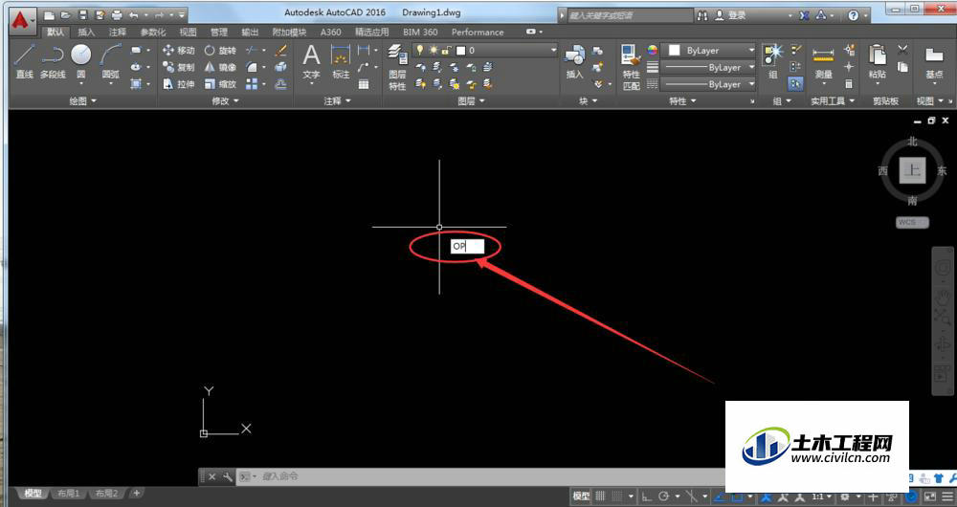
Task: Select the 文字 text tool
Action: point(311,62)
